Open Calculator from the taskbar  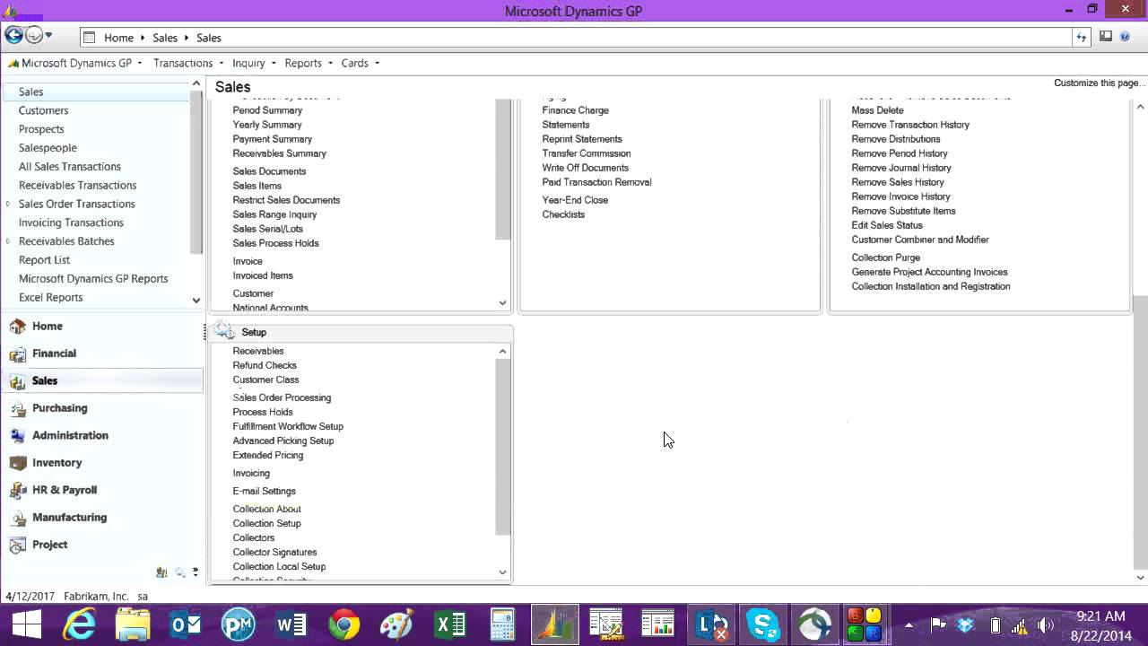pyautogui.click(x=502, y=624)
